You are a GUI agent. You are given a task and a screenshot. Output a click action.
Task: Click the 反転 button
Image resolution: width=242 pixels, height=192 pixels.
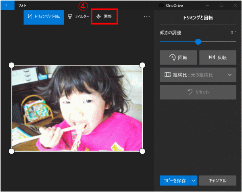coord(218,57)
